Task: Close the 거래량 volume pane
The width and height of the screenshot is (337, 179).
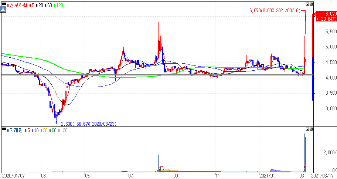Action: pos(311,129)
